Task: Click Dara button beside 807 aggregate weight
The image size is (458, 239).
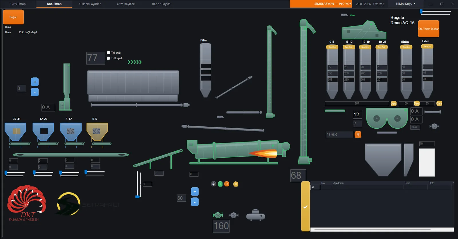Action: pos(394,103)
